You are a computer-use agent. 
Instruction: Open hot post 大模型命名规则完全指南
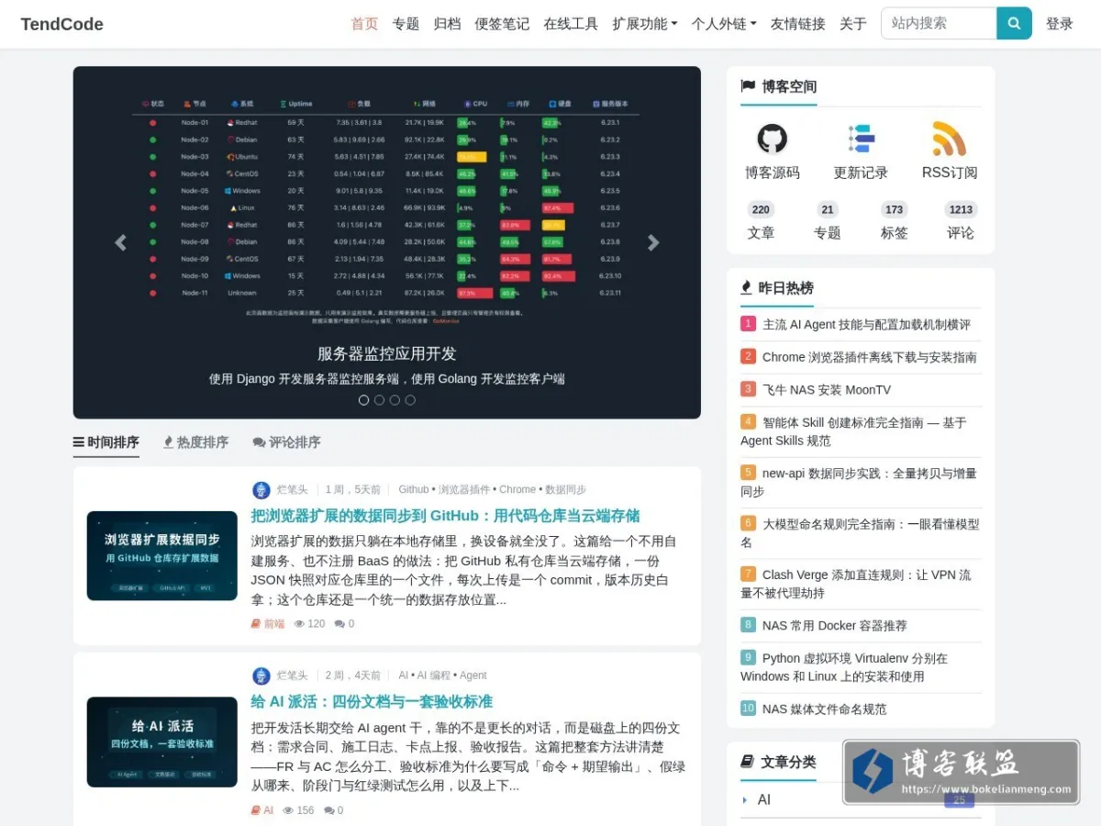click(861, 533)
